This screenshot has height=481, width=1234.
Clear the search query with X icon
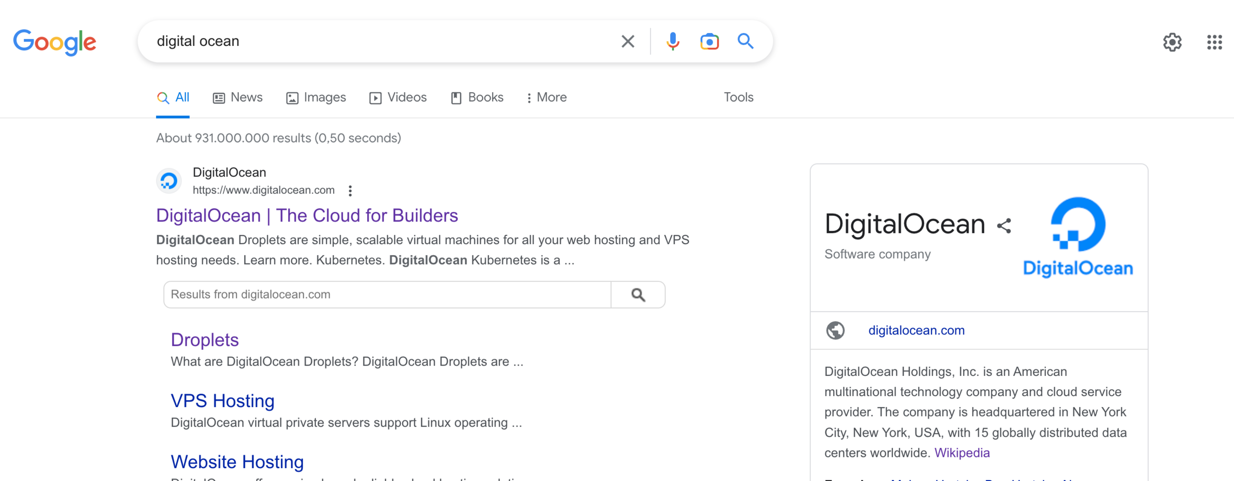click(x=627, y=41)
